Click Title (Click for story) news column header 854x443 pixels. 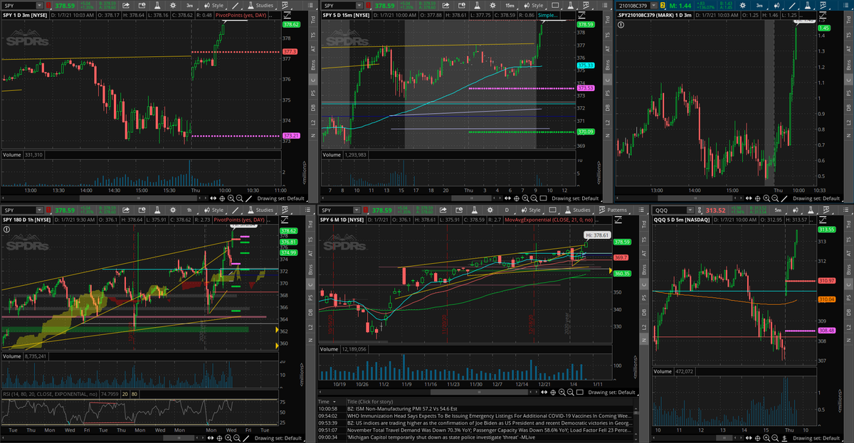tap(370, 400)
